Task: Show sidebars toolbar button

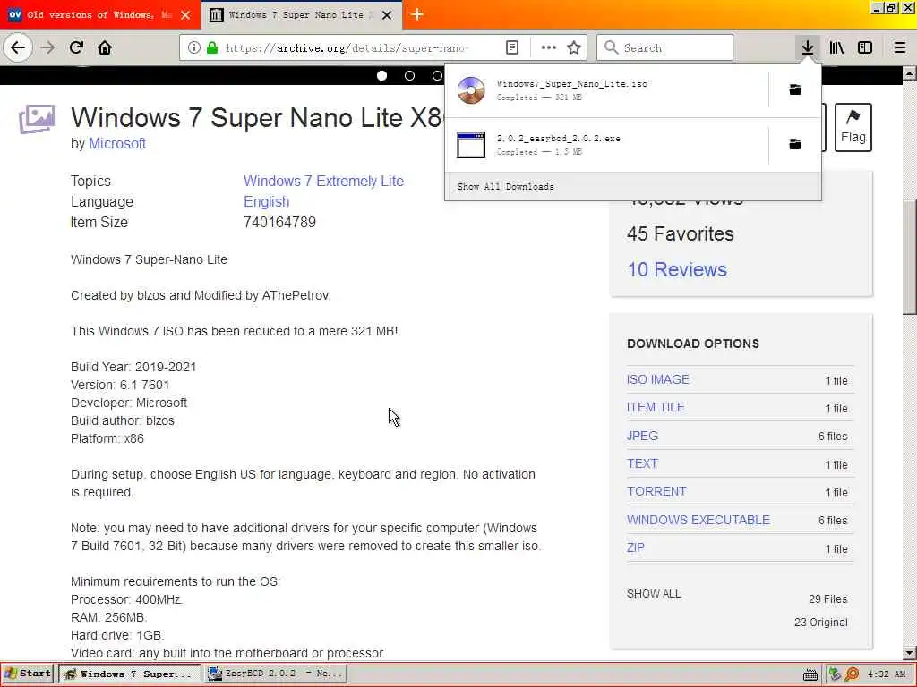Action: (x=865, y=48)
